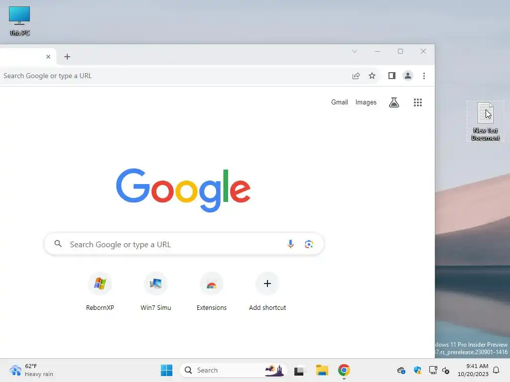Screen dimensions: 510x382
Task: Open the network tray icon
Action: coord(433,370)
